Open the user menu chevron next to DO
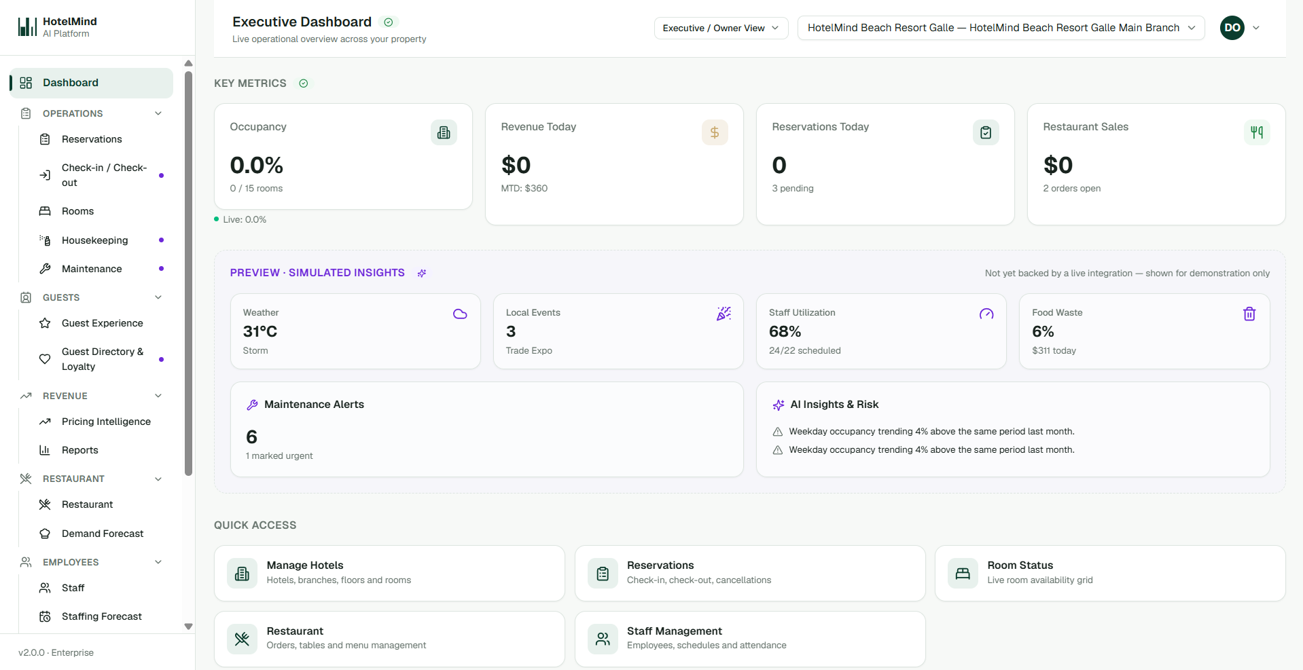The height and width of the screenshot is (670, 1303). coord(1256,28)
